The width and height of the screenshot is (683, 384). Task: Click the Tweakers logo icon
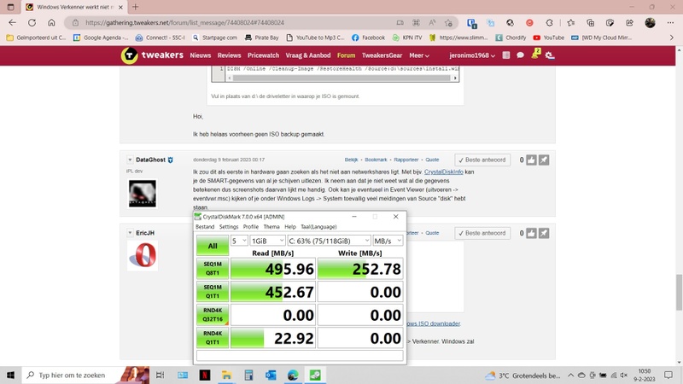[130, 55]
